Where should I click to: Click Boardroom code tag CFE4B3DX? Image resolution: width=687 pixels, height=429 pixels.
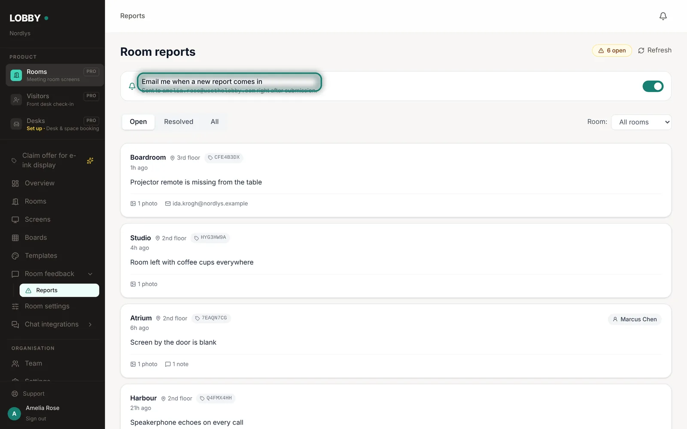(x=224, y=157)
